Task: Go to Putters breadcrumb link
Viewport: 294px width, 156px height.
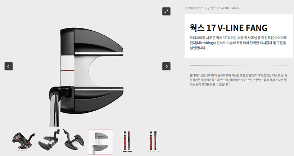Action: [x=190, y=8]
